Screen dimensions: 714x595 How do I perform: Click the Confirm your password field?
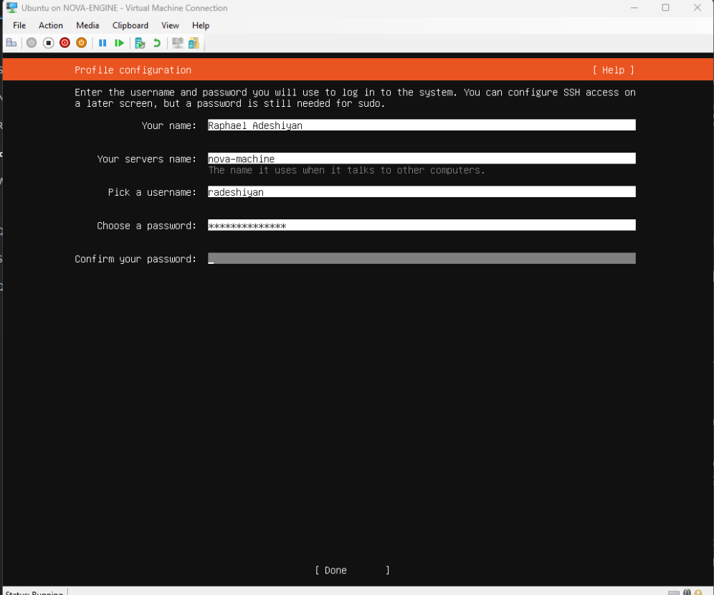click(421, 259)
